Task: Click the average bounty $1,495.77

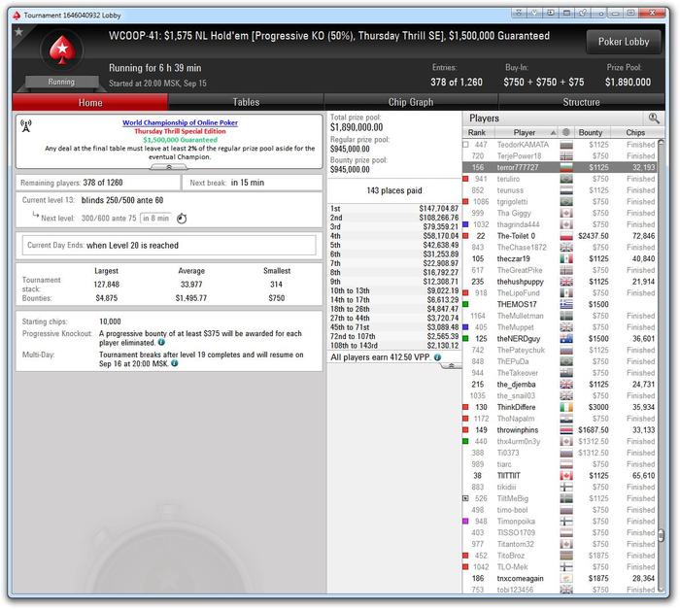Action: pyautogui.click(x=191, y=298)
